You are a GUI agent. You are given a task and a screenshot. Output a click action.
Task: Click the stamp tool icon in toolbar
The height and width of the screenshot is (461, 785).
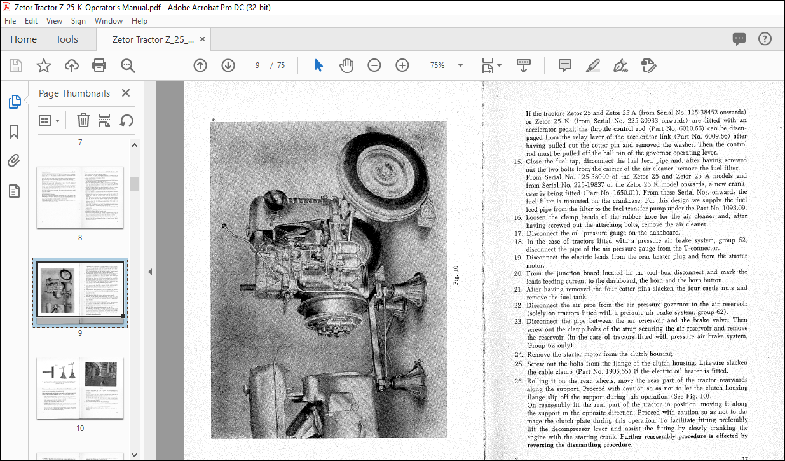(648, 65)
